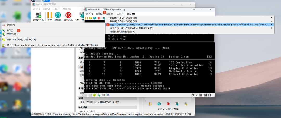Screen dimensions: 281x118
Task: Select 清除镜像文件历史记录(H)
Action: coord(189,32)
